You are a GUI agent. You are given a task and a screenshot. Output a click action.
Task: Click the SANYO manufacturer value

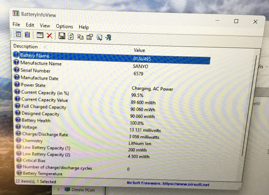140,66
